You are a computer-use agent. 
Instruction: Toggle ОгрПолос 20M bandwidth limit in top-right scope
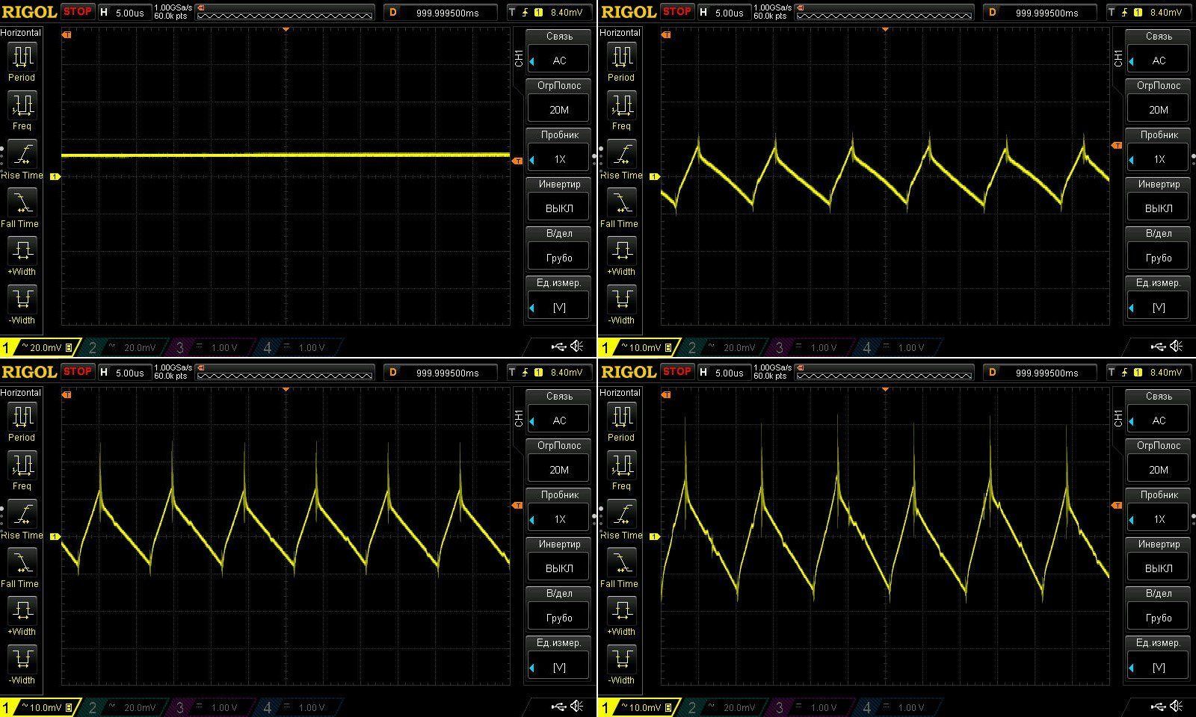(1159, 109)
